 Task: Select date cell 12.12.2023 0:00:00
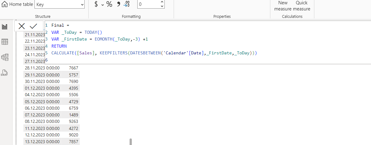point(42,135)
